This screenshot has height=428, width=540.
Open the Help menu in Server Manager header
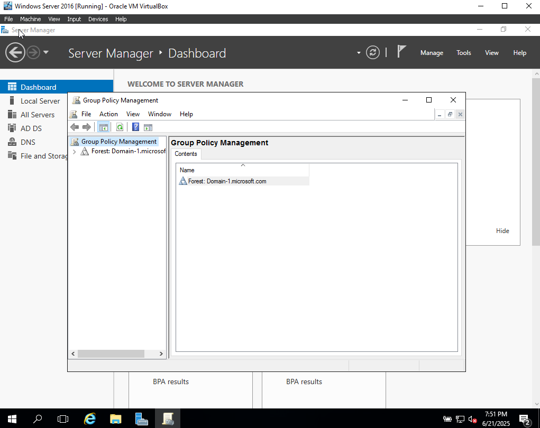(x=520, y=53)
